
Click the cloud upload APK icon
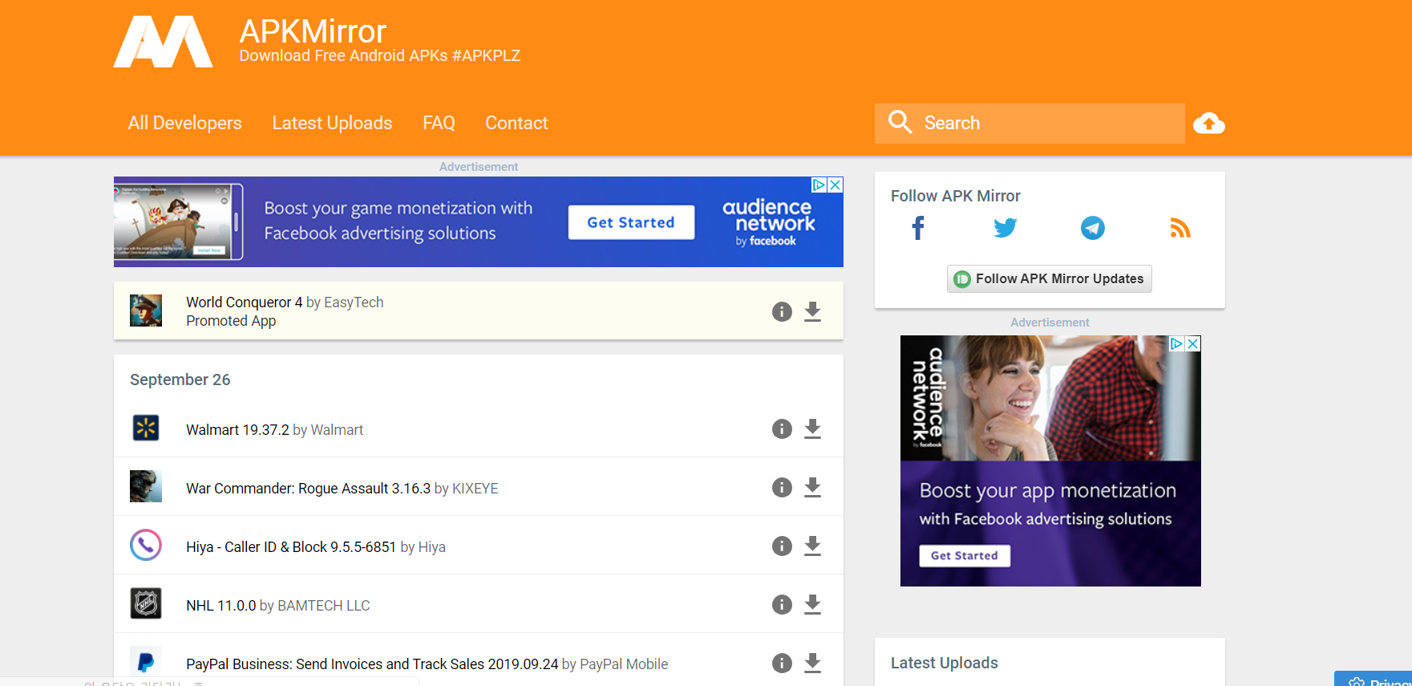point(1209,123)
